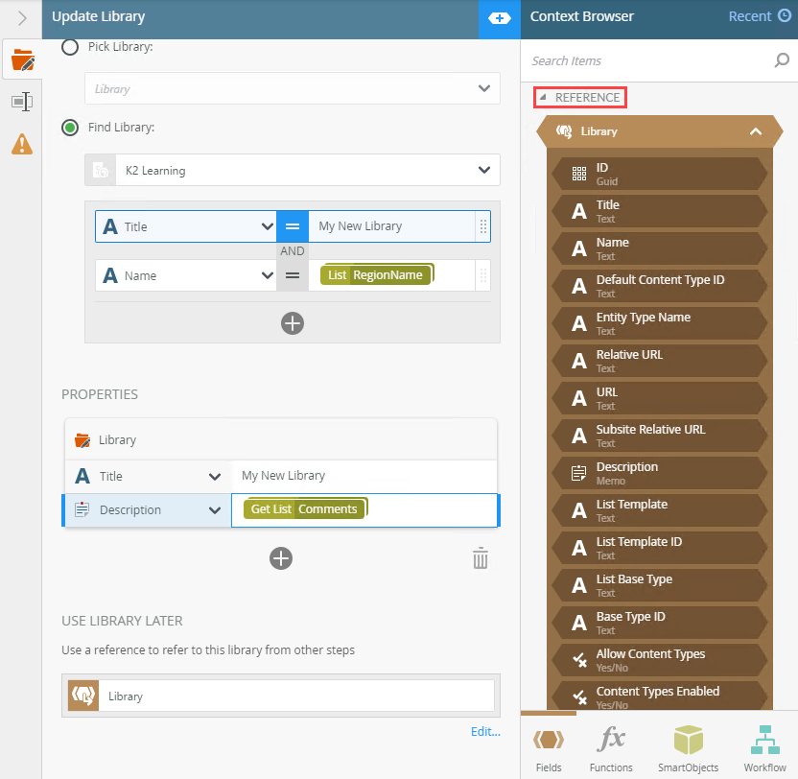Click drag handle of Title filter row

(483, 226)
